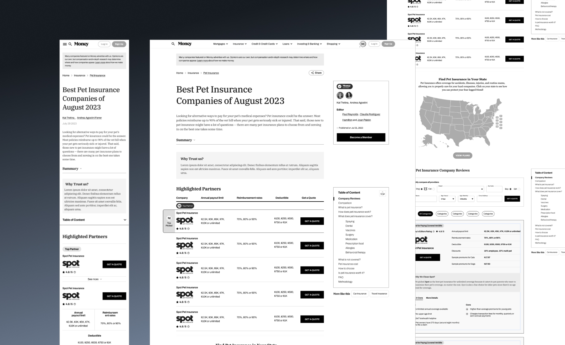
Task: Click the Money logo in the mobile header
Action: [x=81, y=44]
